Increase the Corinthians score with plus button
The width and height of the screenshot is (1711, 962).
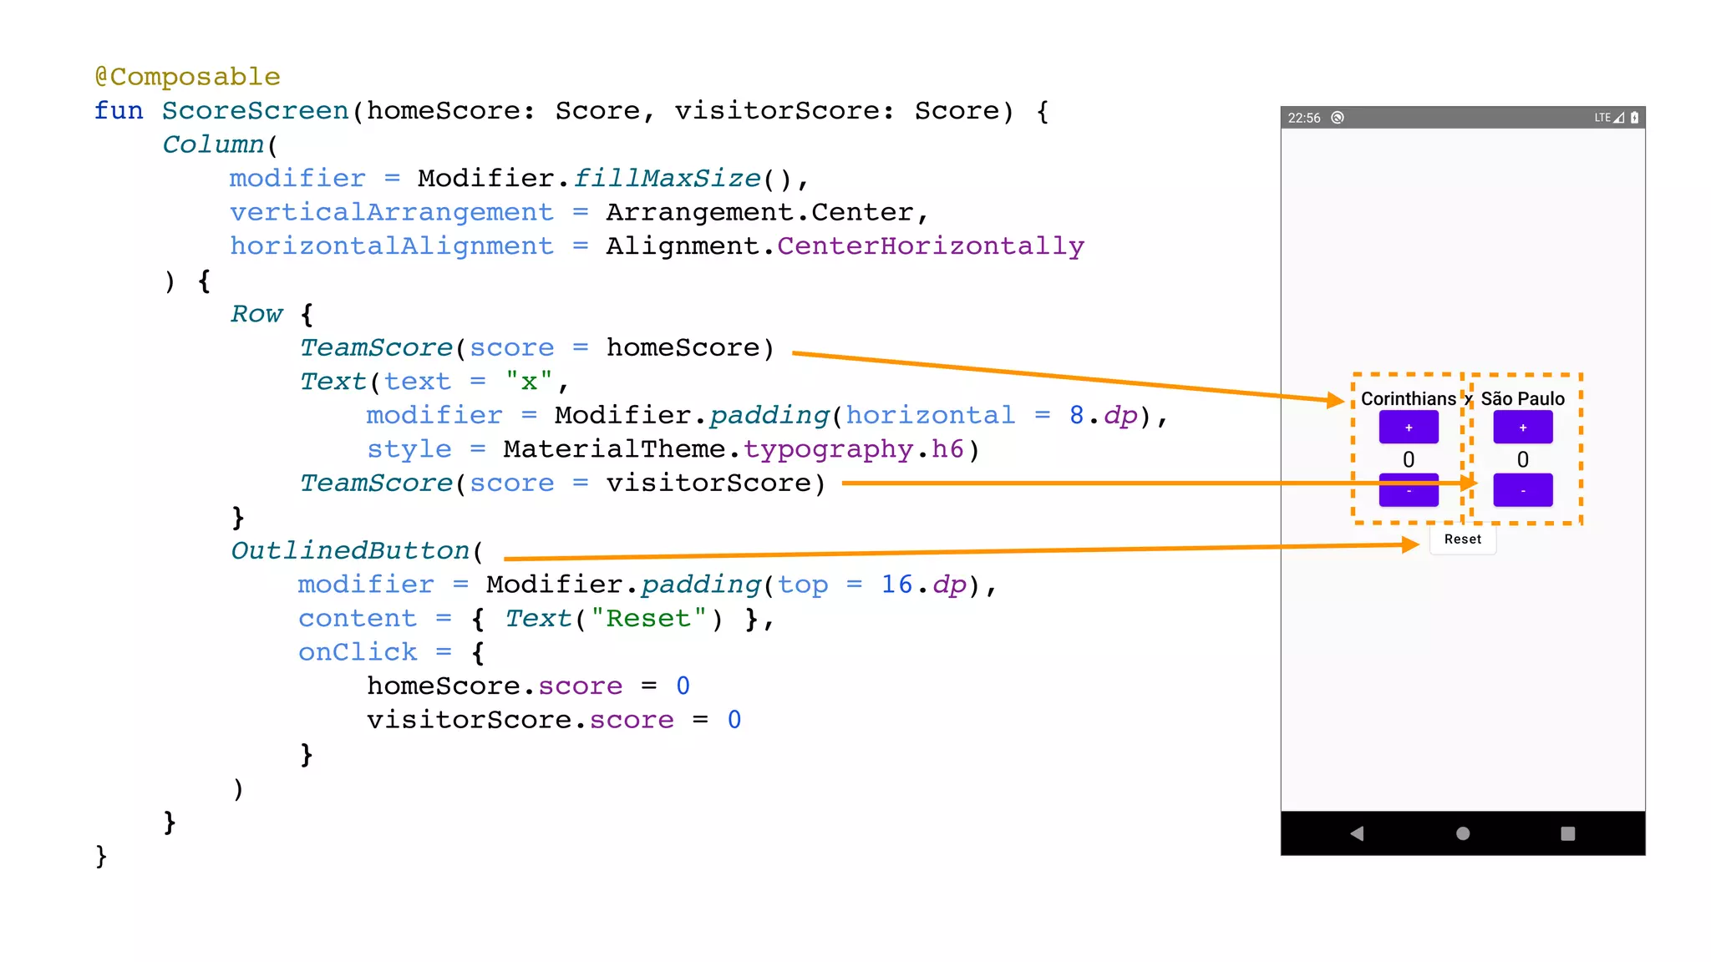pyautogui.click(x=1409, y=428)
